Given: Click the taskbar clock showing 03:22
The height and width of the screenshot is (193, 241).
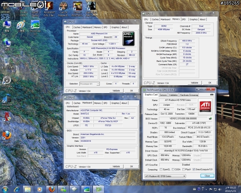Looking at the screenshot, I should tap(230, 189).
